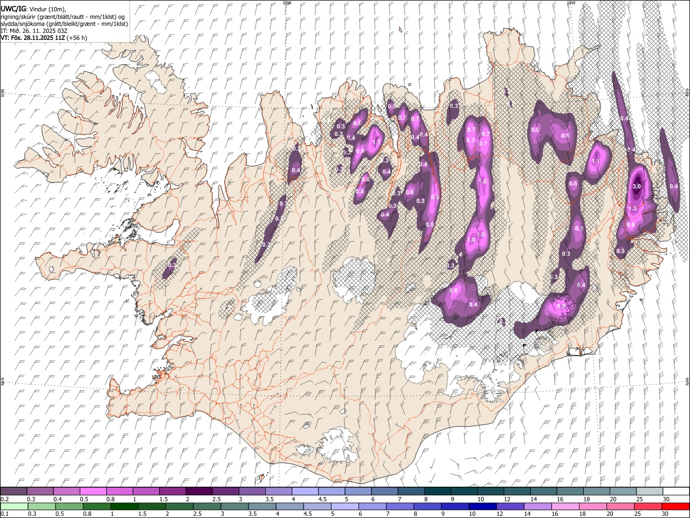Pick the 0.5 swatch in the green legend row
The image size is (690, 518).
pyautogui.click(x=69, y=506)
